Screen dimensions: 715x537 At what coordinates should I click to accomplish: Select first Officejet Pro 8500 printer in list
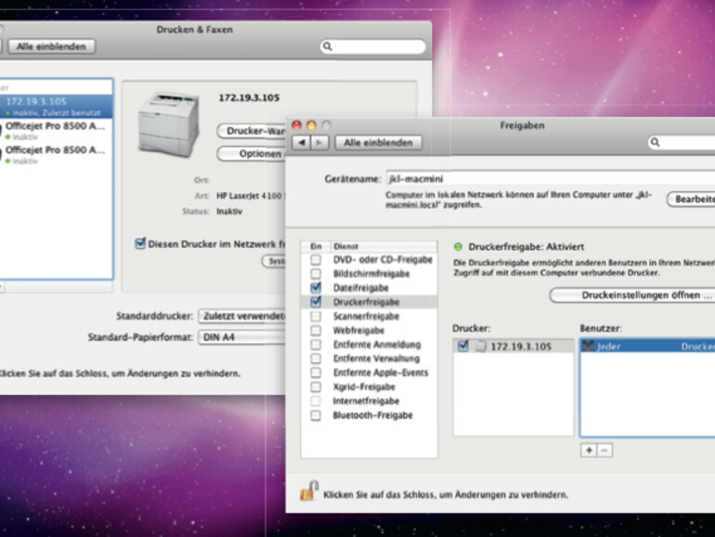pyautogui.click(x=56, y=124)
